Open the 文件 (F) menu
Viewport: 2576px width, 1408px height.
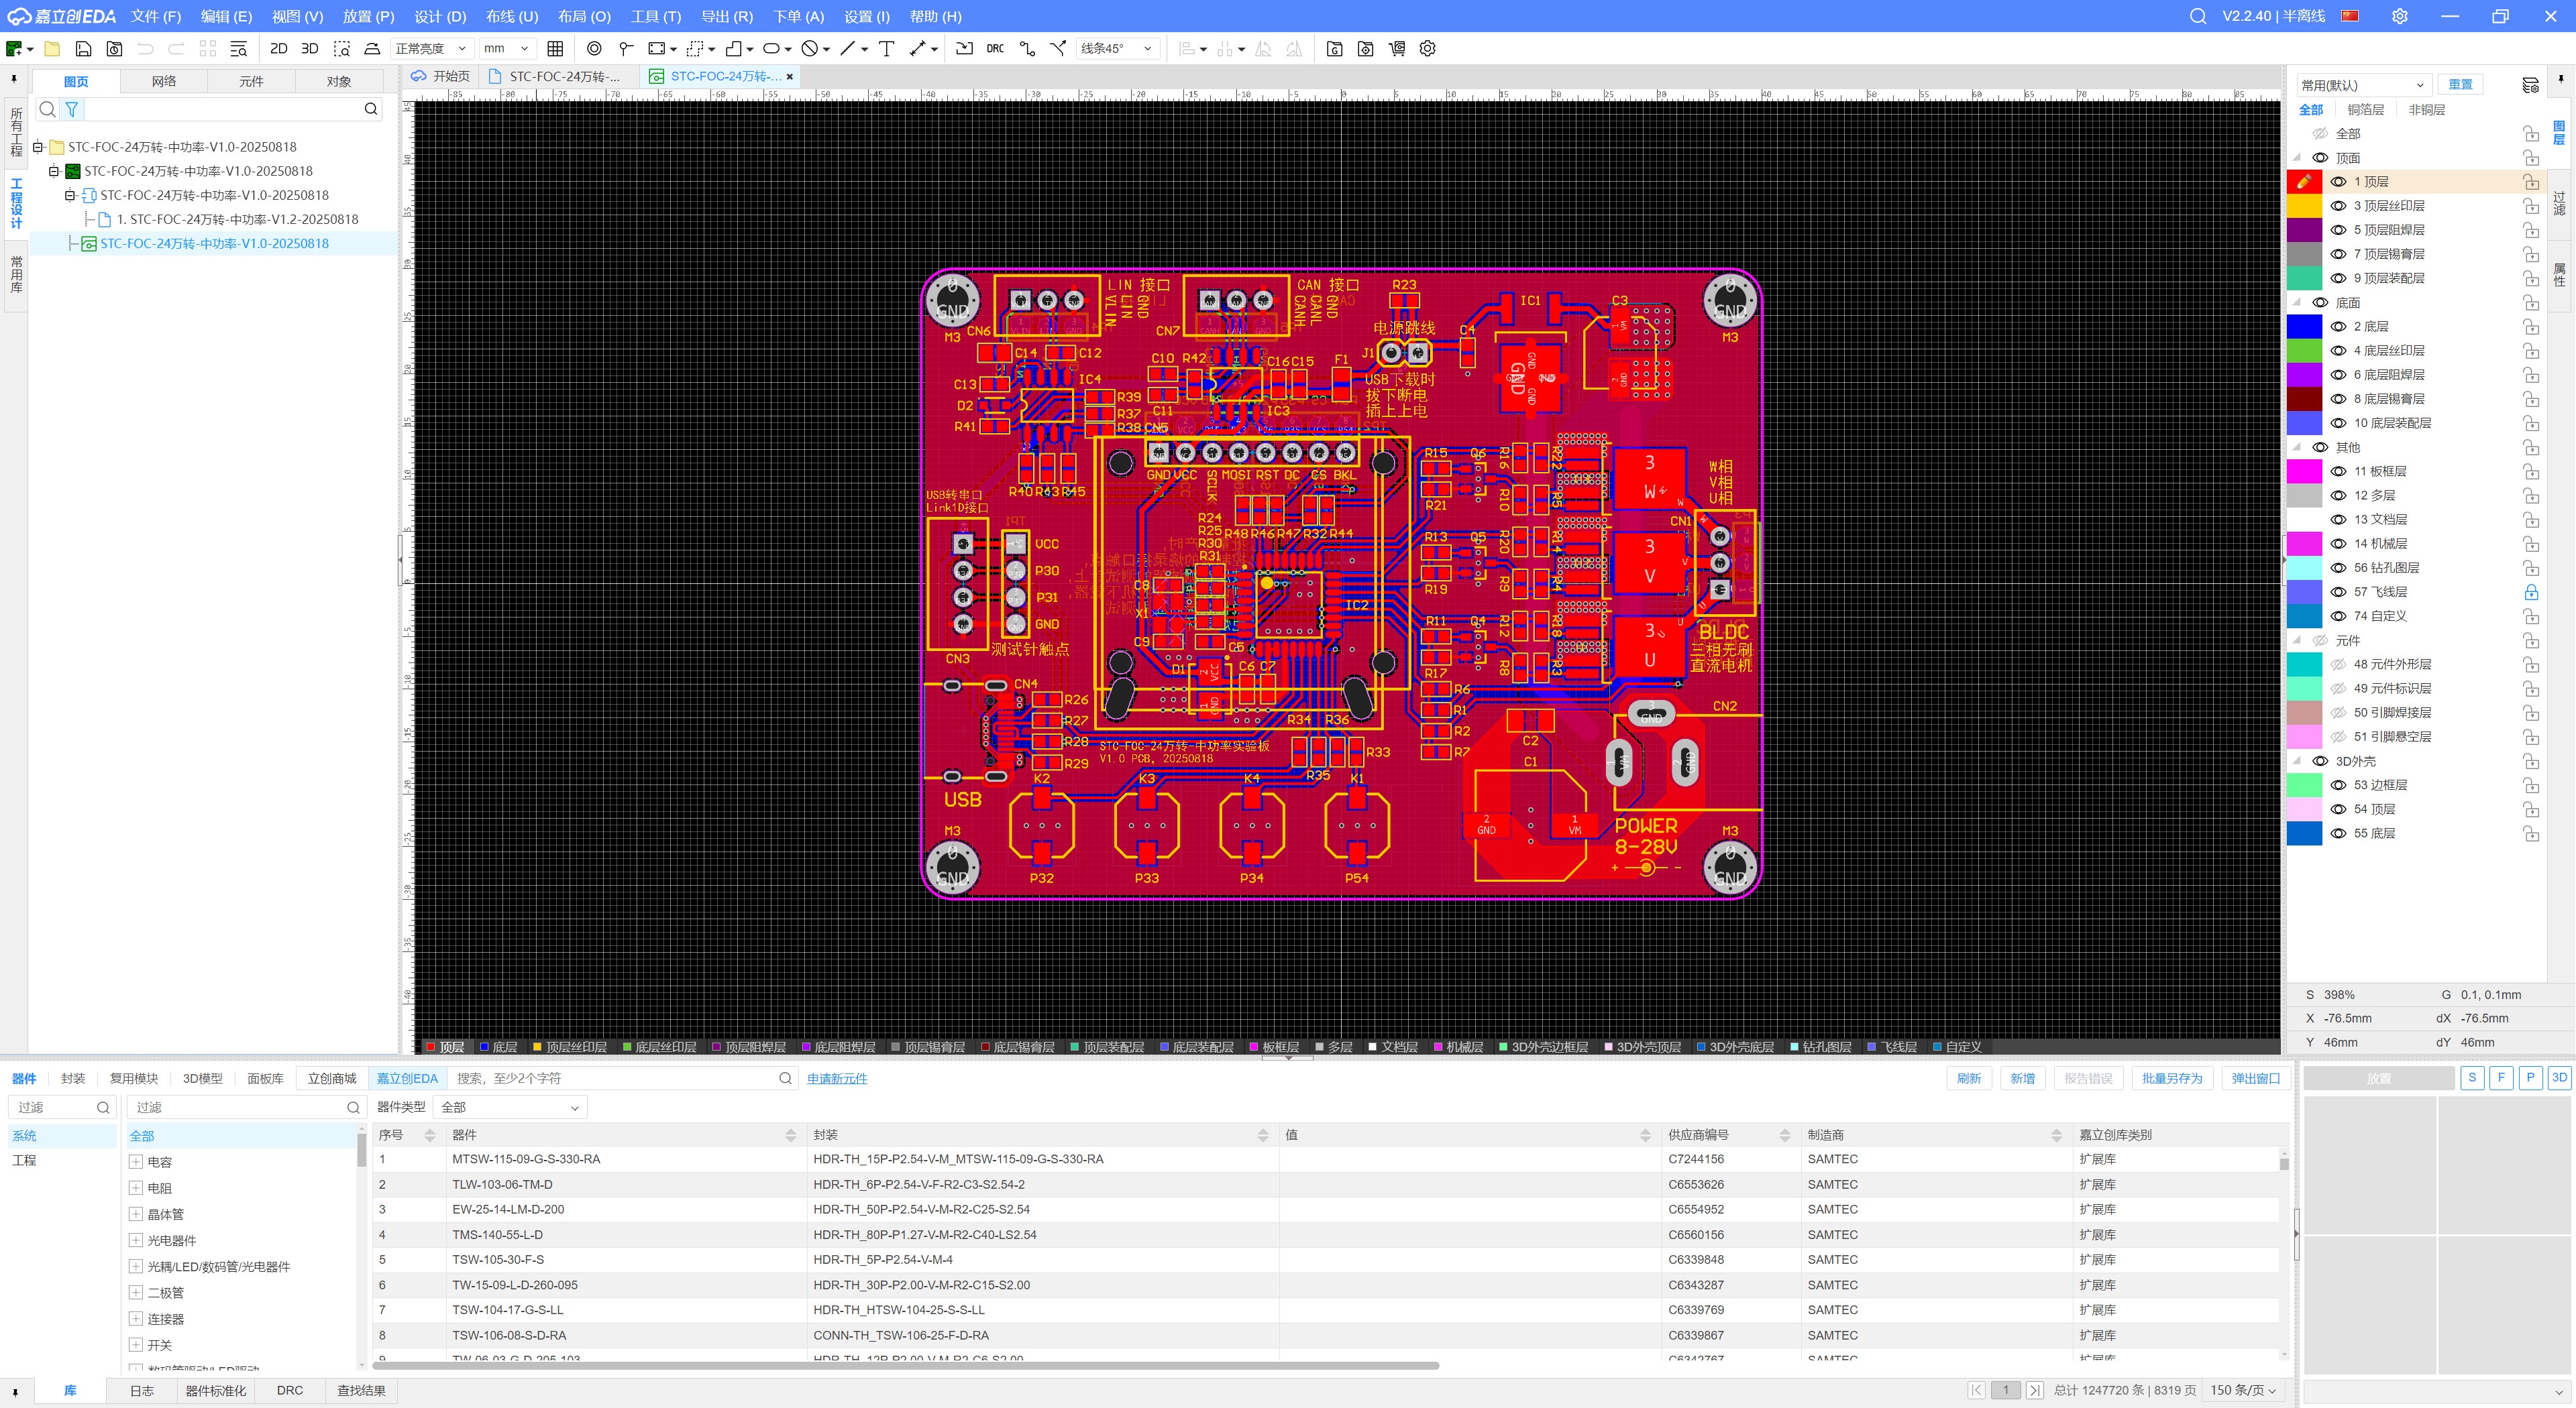tap(156, 16)
